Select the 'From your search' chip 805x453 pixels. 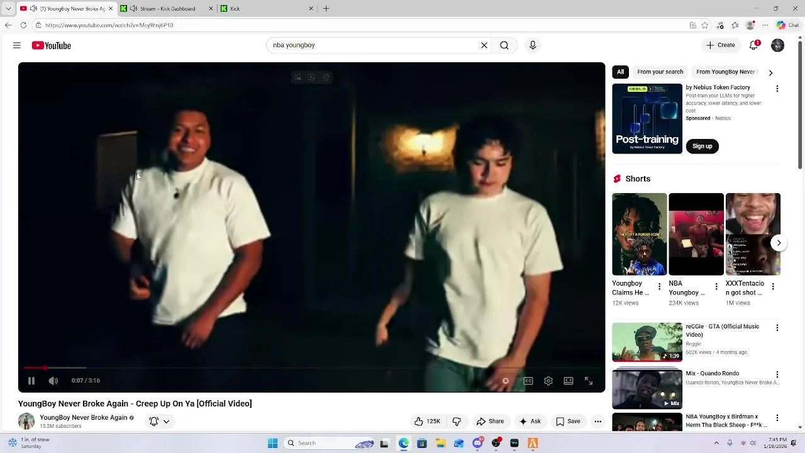point(660,72)
